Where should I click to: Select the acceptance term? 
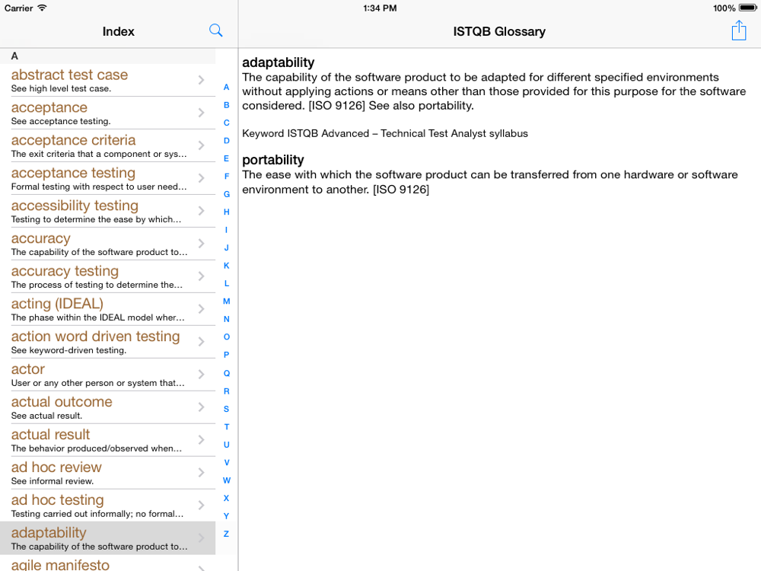(x=108, y=113)
